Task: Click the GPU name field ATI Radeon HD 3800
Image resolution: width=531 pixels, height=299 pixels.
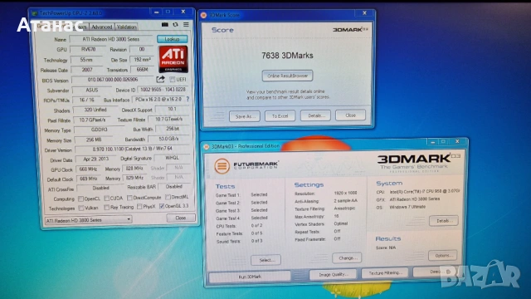Action: 111,39
